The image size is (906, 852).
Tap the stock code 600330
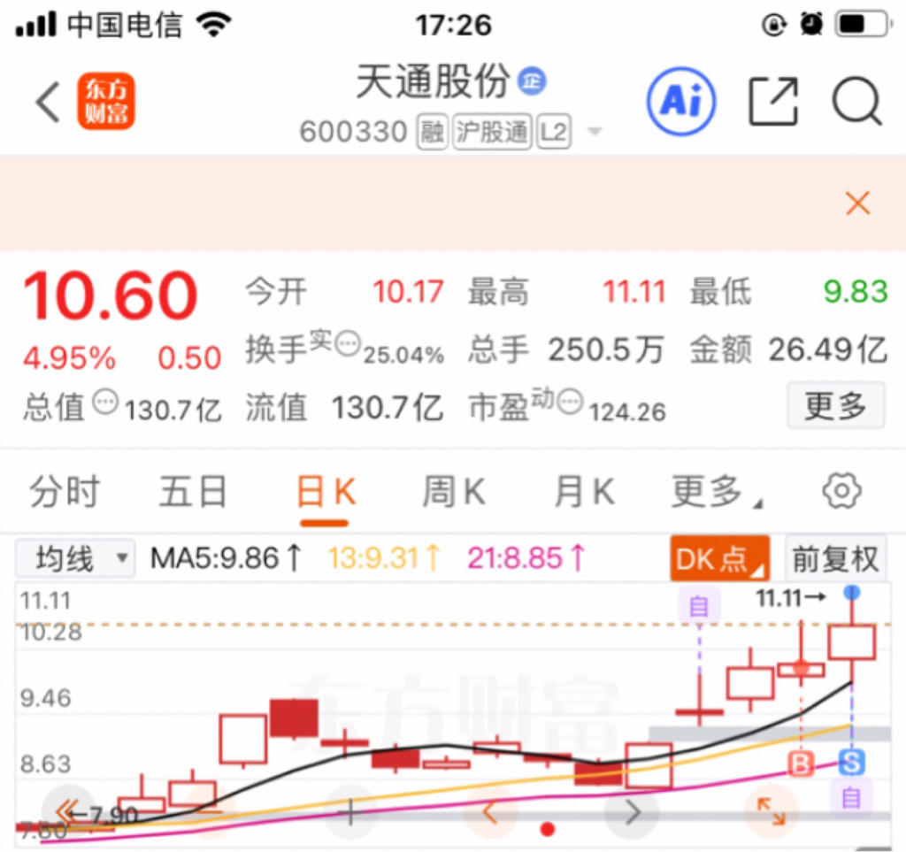354,132
